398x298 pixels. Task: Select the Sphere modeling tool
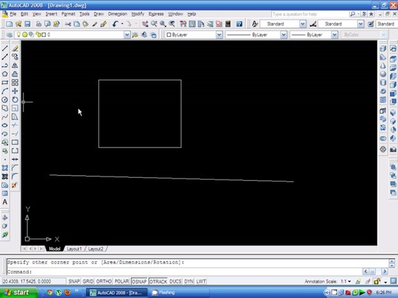[x=383, y=74]
